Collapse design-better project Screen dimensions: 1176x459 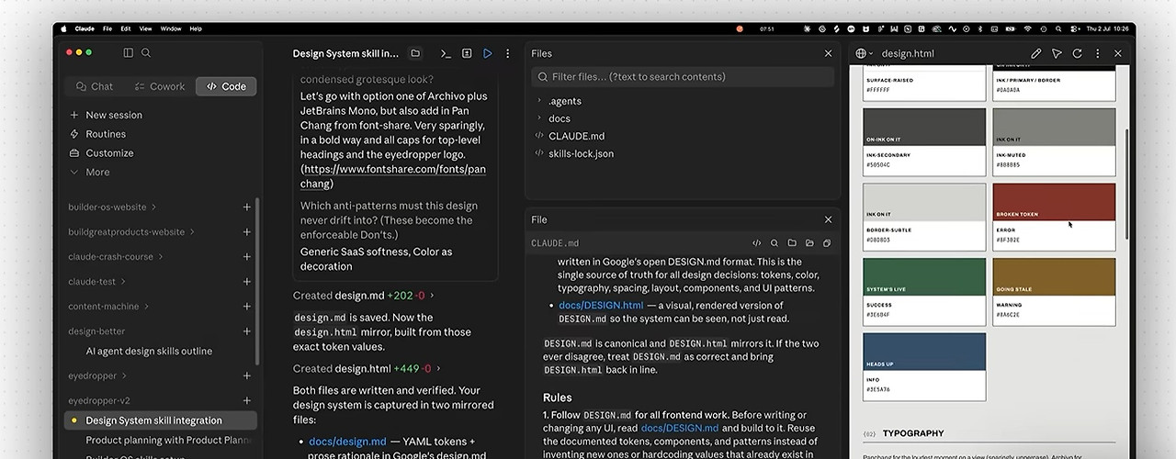(96, 331)
